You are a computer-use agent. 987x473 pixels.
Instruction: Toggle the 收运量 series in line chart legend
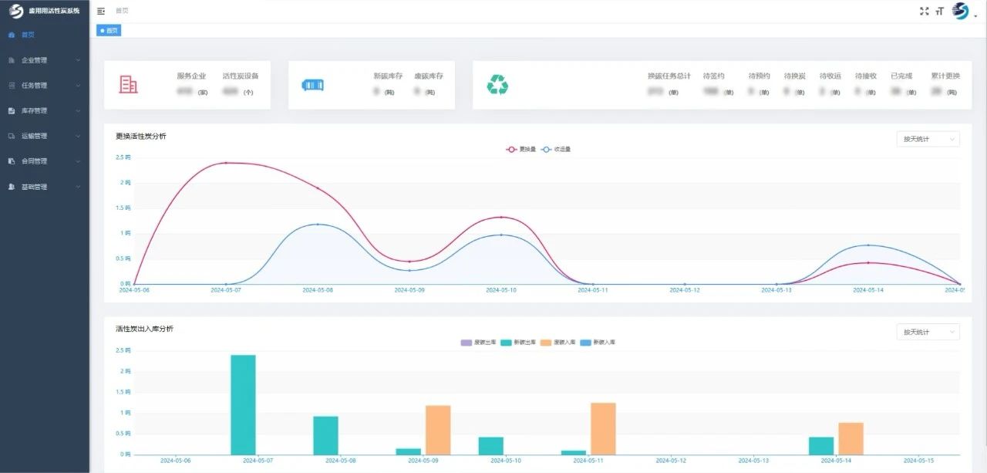(555, 150)
